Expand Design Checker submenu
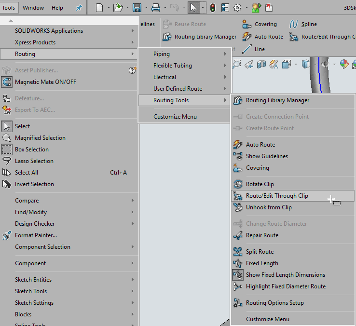The height and width of the screenshot is (326, 356). pyautogui.click(x=69, y=224)
